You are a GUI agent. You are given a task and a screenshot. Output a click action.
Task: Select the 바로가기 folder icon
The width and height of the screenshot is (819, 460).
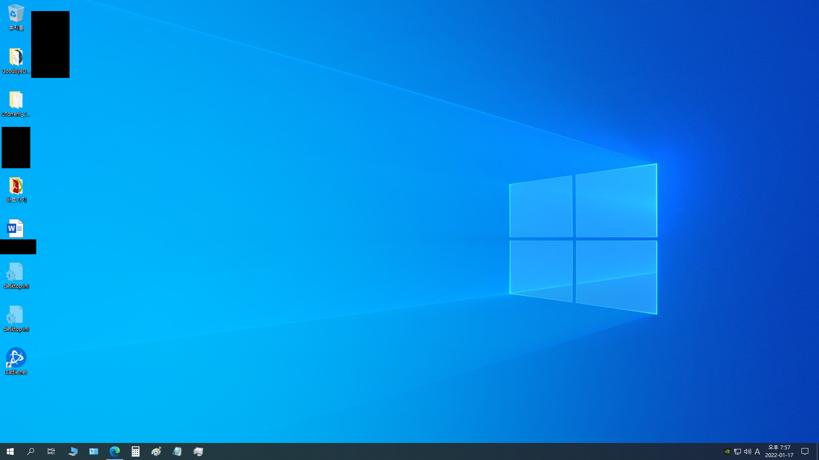click(x=16, y=190)
